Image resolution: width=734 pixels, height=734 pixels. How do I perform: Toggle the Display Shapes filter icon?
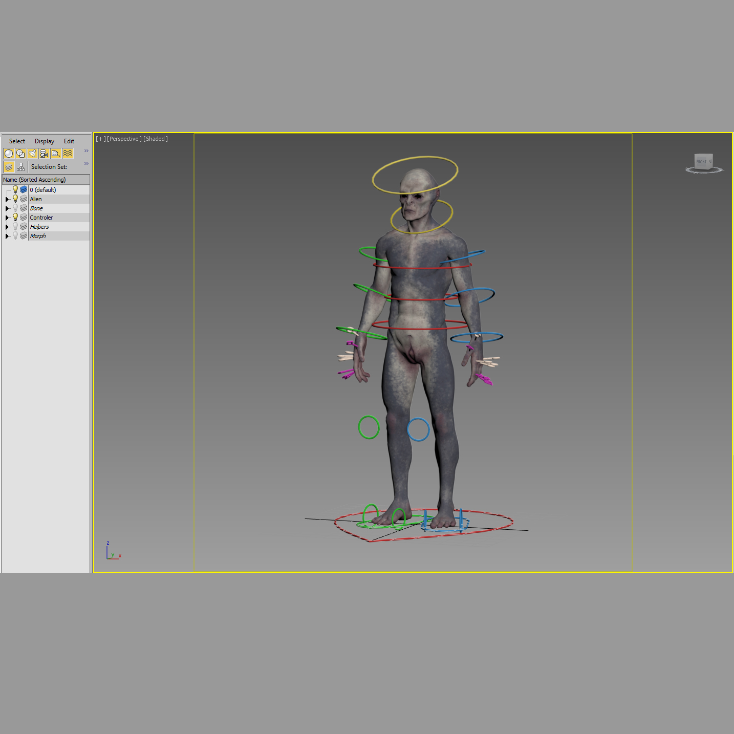20,153
